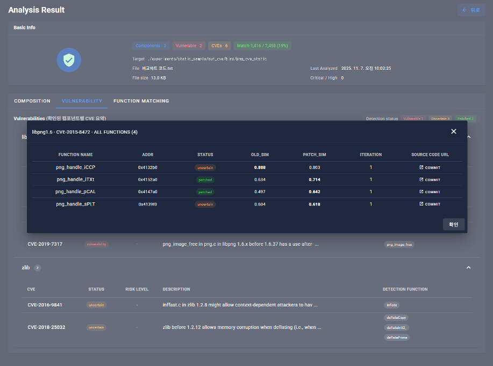The width and height of the screenshot is (493, 366).
Task: Collapse the libpng section chevron
Action: click(x=468, y=137)
